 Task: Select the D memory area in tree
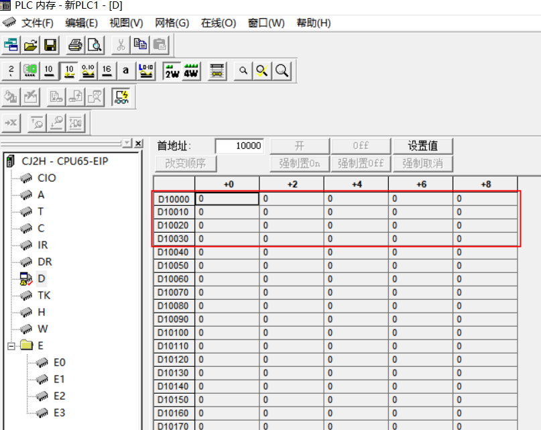tap(41, 278)
